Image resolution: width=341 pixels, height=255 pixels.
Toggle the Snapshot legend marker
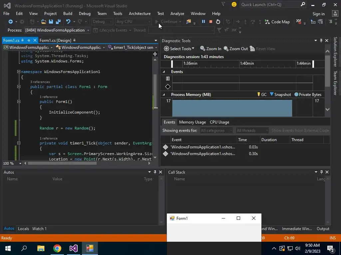pos(280,95)
